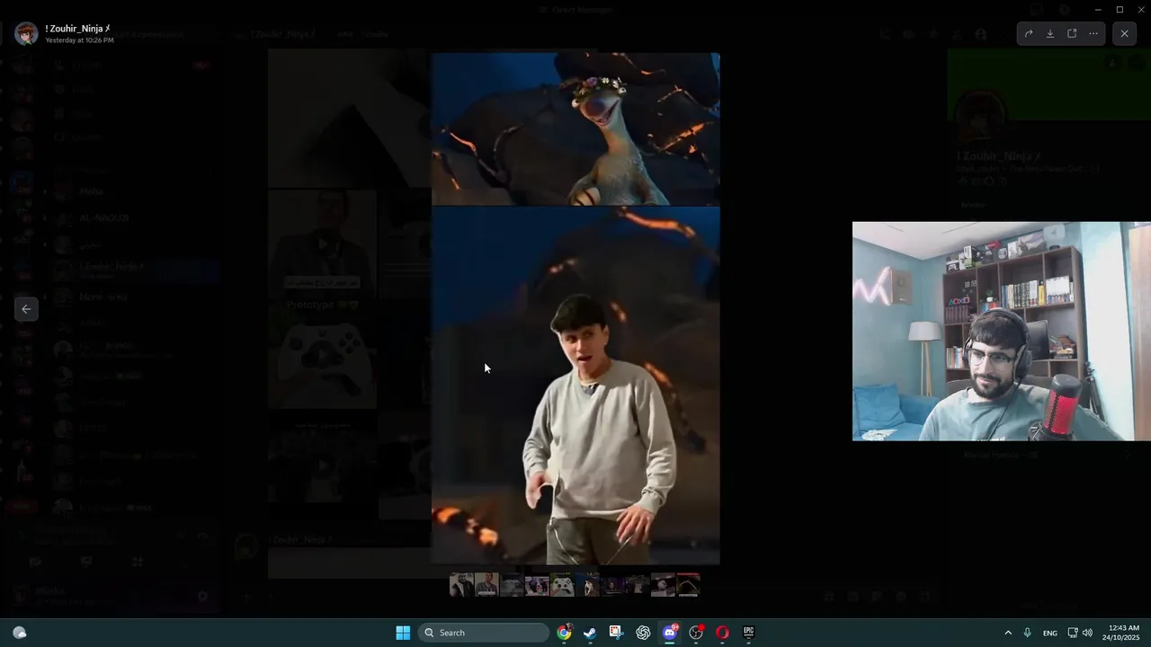Screen dimensions: 1151x647
Task: Open the Windows Start menu
Action: pyautogui.click(x=403, y=633)
